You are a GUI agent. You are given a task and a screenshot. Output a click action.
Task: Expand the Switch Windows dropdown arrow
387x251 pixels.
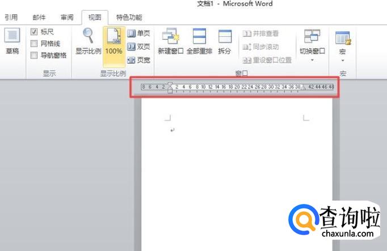pos(312,60)
